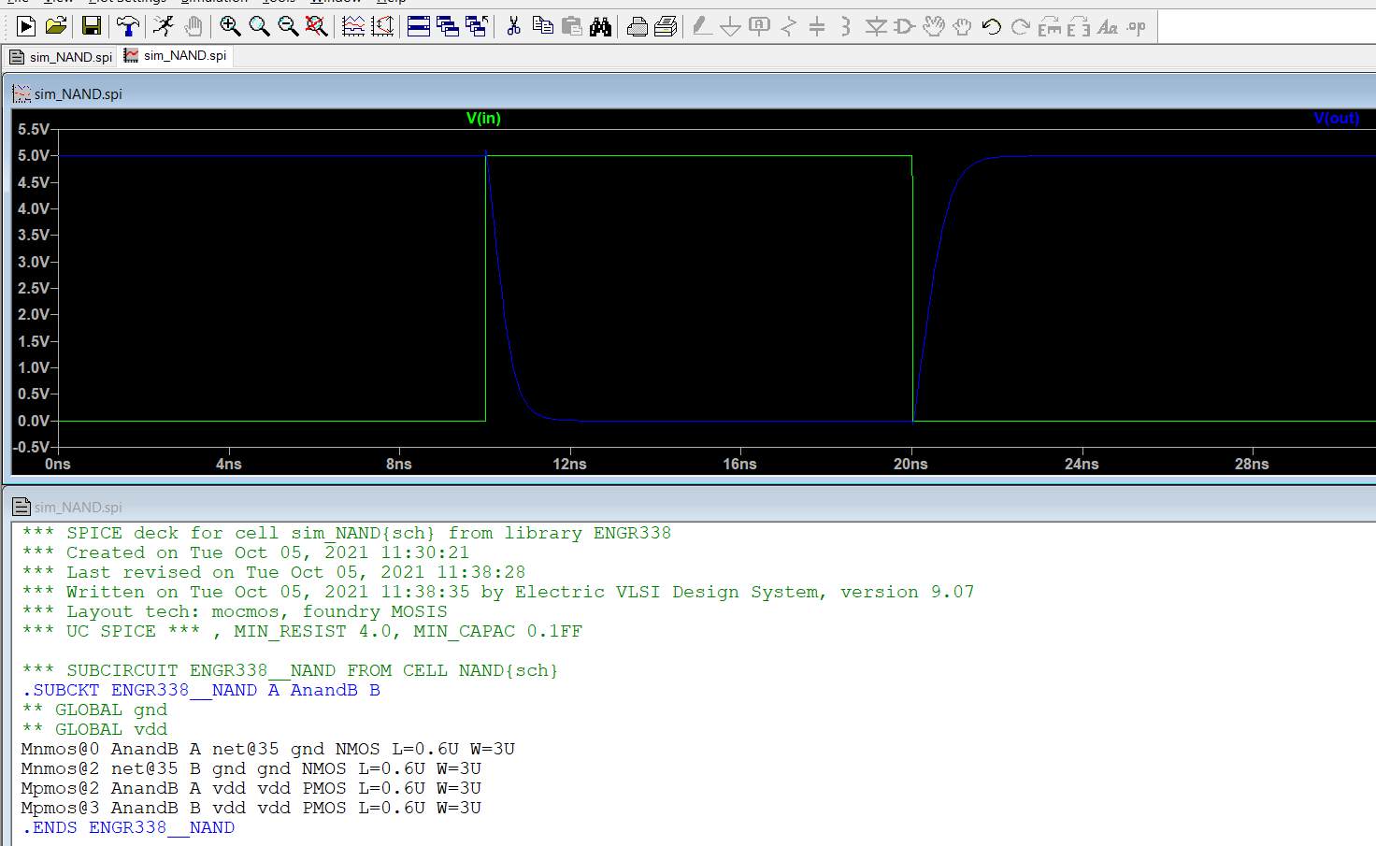Switch to the waveform sim_NAND.spi tab
Viewport: 1376px width, 846px height.
[x=176, y=56]
